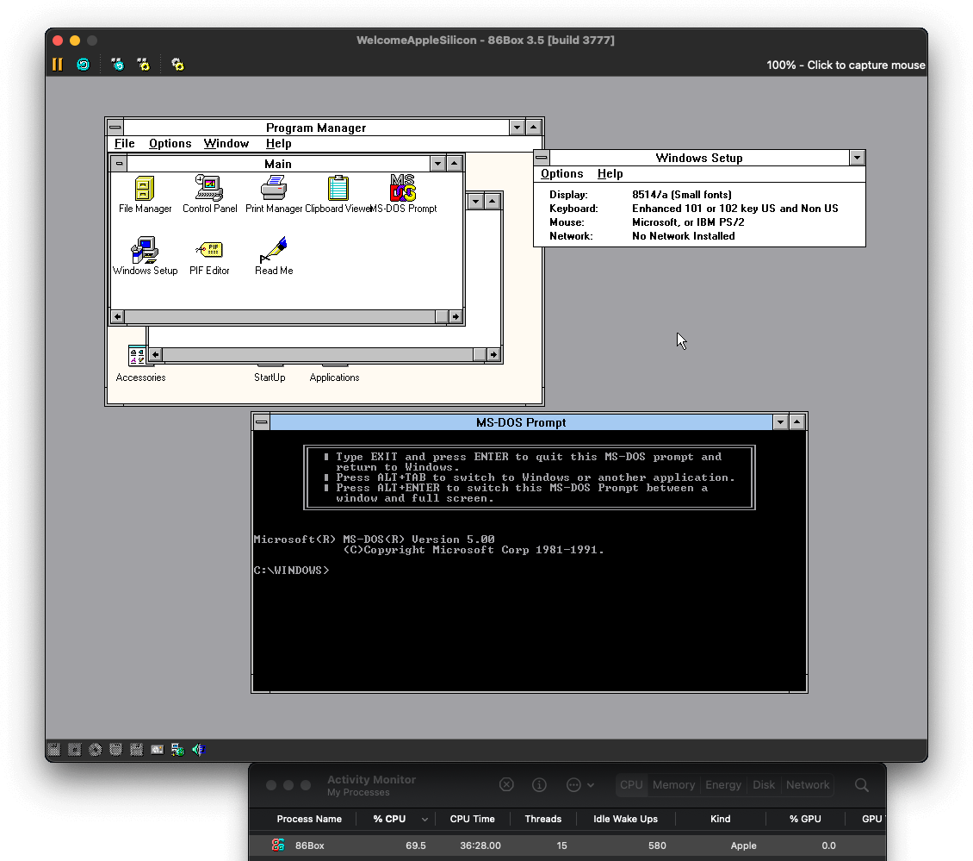The height and width of the screenshot is (861, 973).
Task: Select the Clipboard Viewer icon
Action: click(x=338, y=188)
